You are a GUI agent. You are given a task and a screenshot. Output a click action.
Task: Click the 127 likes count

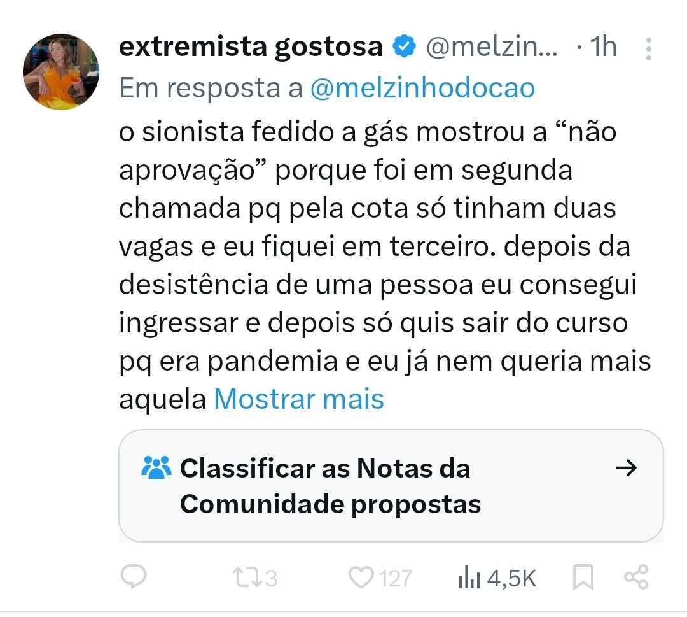[396, 578]
